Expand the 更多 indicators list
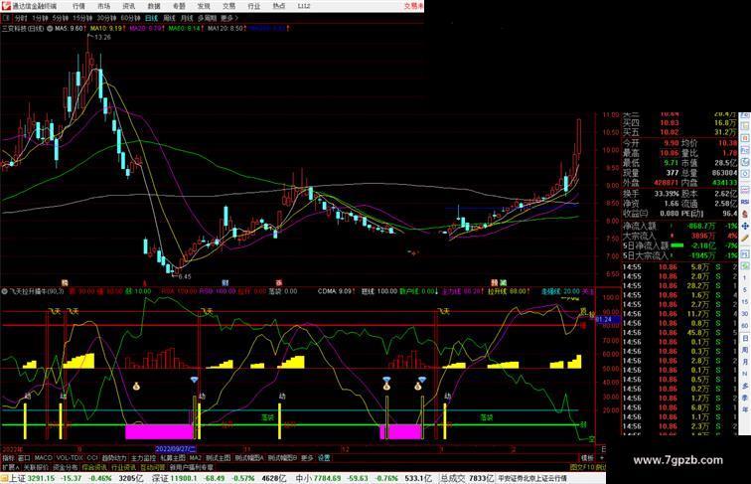The width and height of the screenshot is (751, 484). click(x=307, y=458)
